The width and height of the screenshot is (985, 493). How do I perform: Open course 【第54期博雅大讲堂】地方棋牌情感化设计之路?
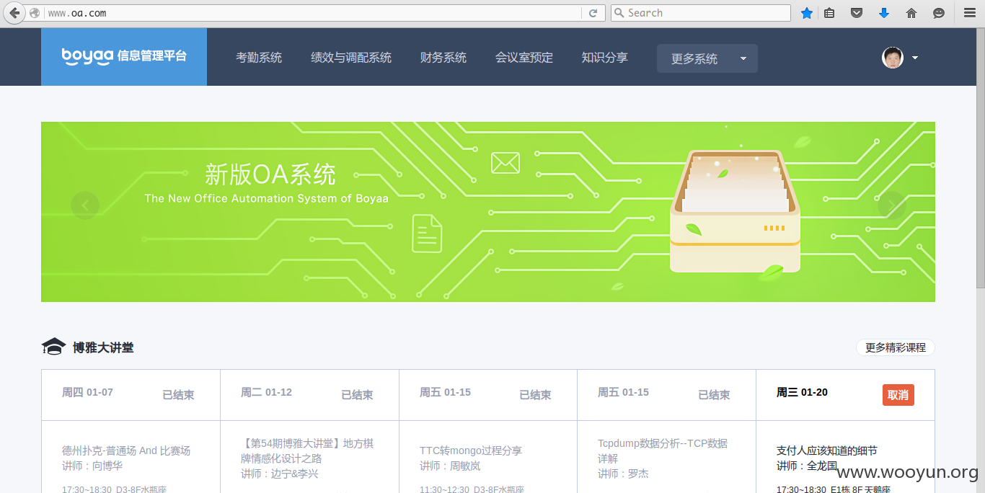307,450
